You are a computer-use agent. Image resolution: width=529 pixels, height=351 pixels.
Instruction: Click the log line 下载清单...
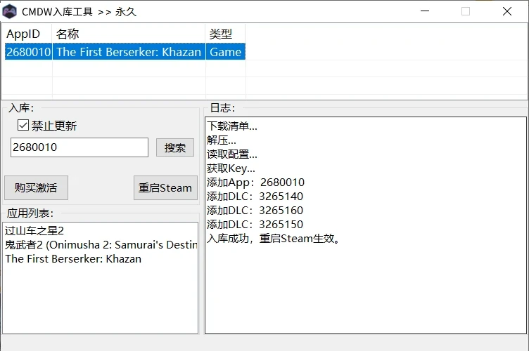tap(232, 126)
